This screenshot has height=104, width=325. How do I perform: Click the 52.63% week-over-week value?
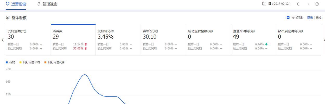pyautogui.click(x=78, y=49)
